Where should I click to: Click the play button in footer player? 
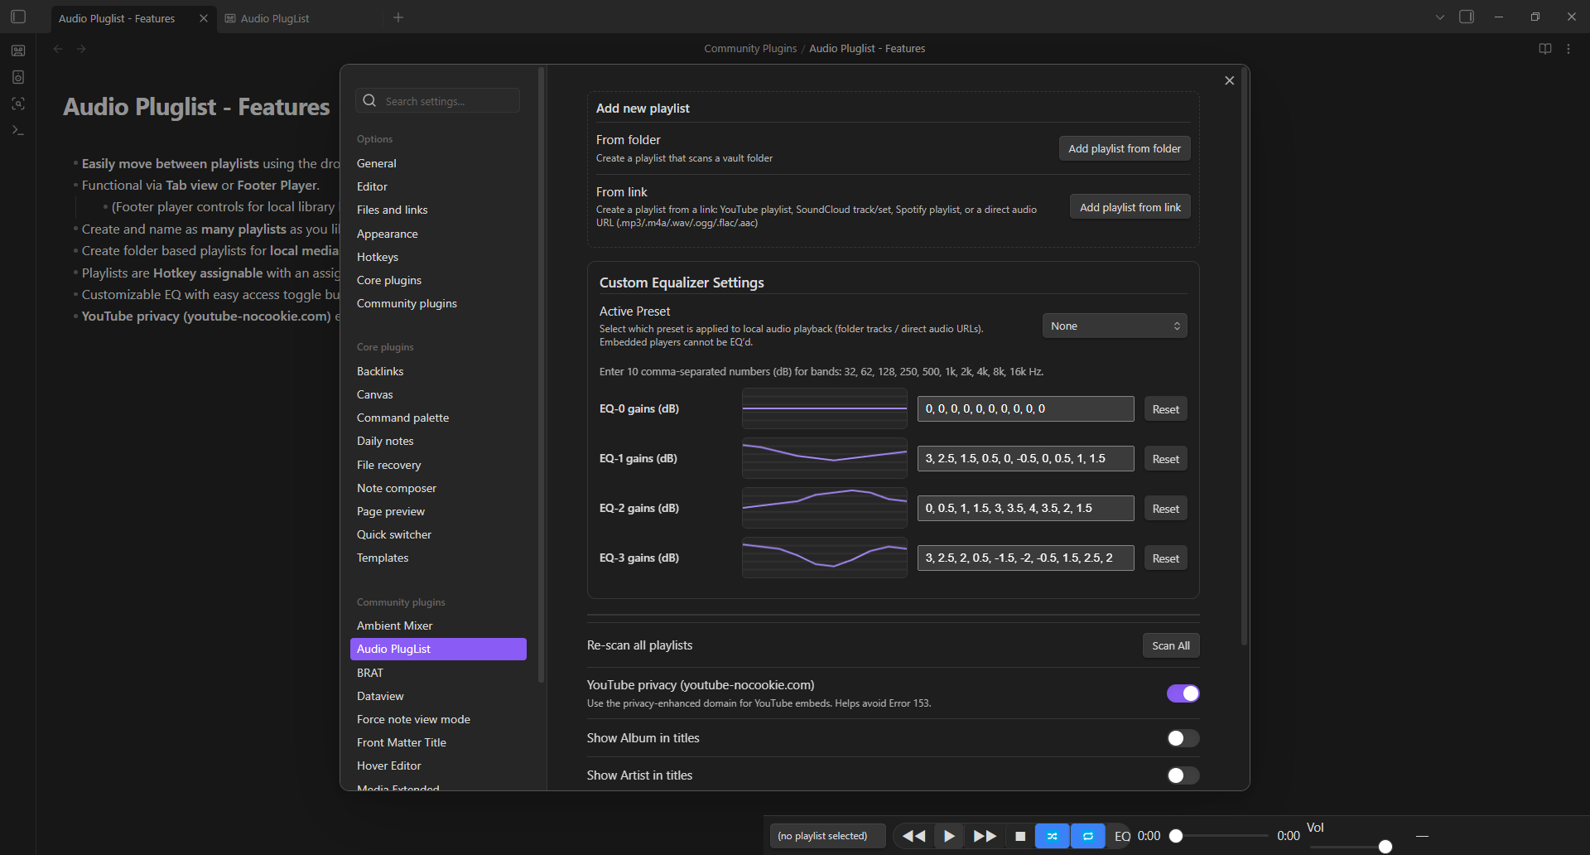point(949,836)
